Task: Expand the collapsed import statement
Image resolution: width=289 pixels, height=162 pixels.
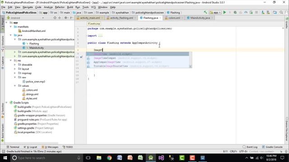Action: 100,36
